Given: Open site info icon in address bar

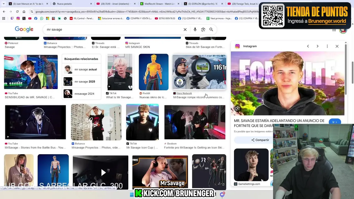Looking at the screenshot, I should (32, 12).
